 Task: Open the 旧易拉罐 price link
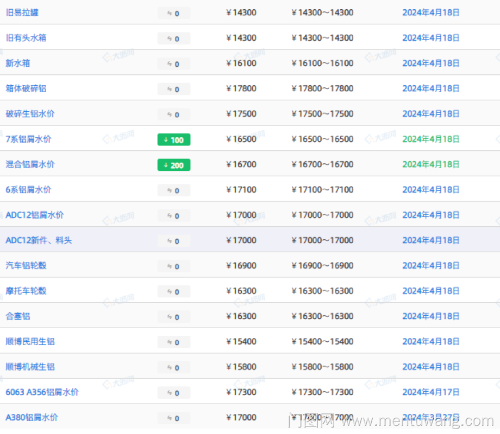[22, 12]
